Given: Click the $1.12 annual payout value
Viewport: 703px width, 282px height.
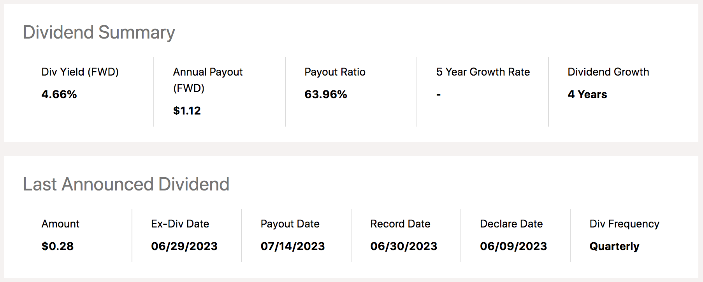Looking at the screenshot, I should tap(187, 111).
